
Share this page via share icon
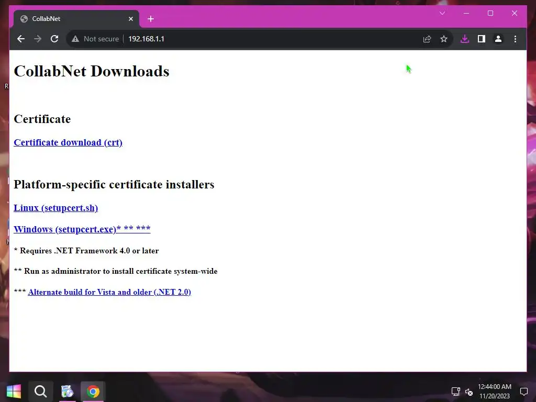tap(427, 39)
